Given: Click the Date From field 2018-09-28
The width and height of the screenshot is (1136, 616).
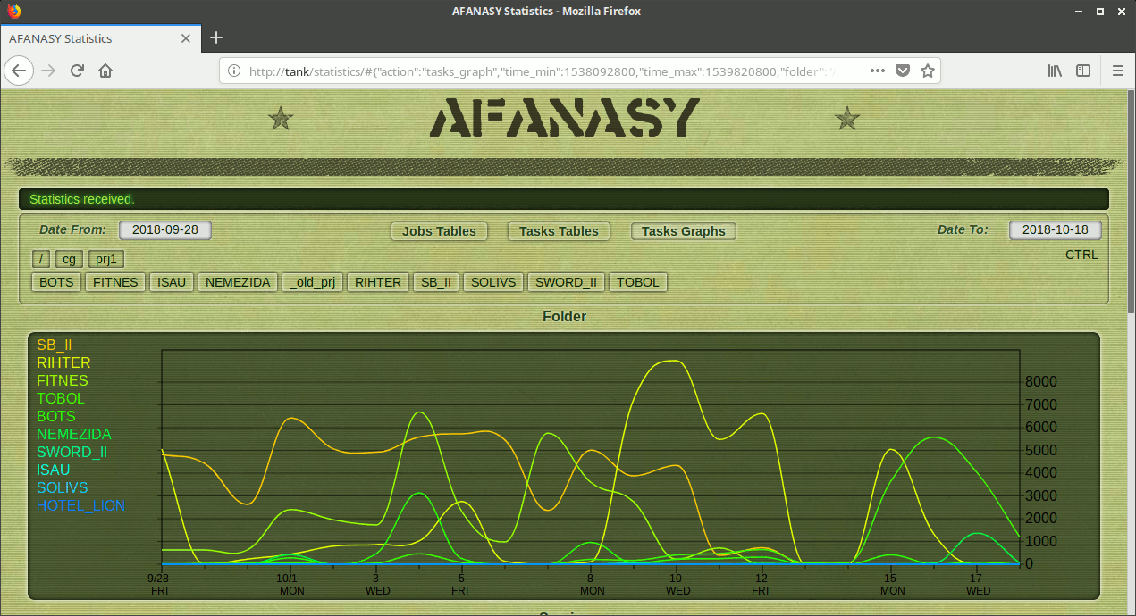Looking at the screenshot, I should point(165,229).
